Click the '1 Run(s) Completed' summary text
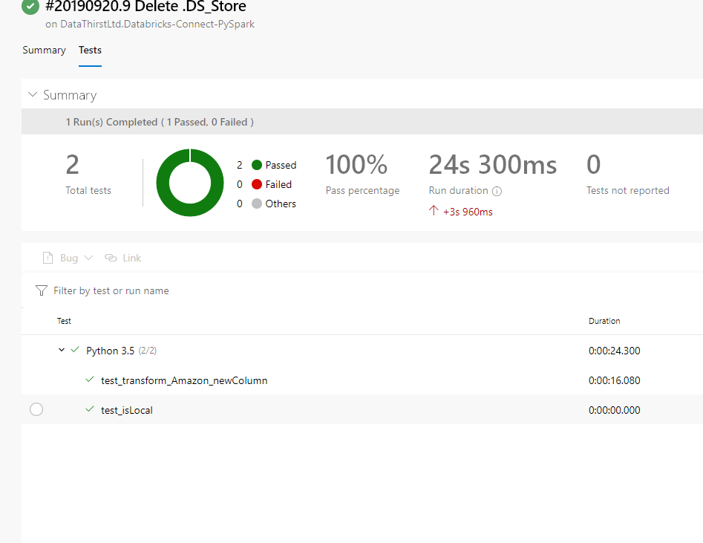This screenshot has width=703, height=543. coord(160,122)
